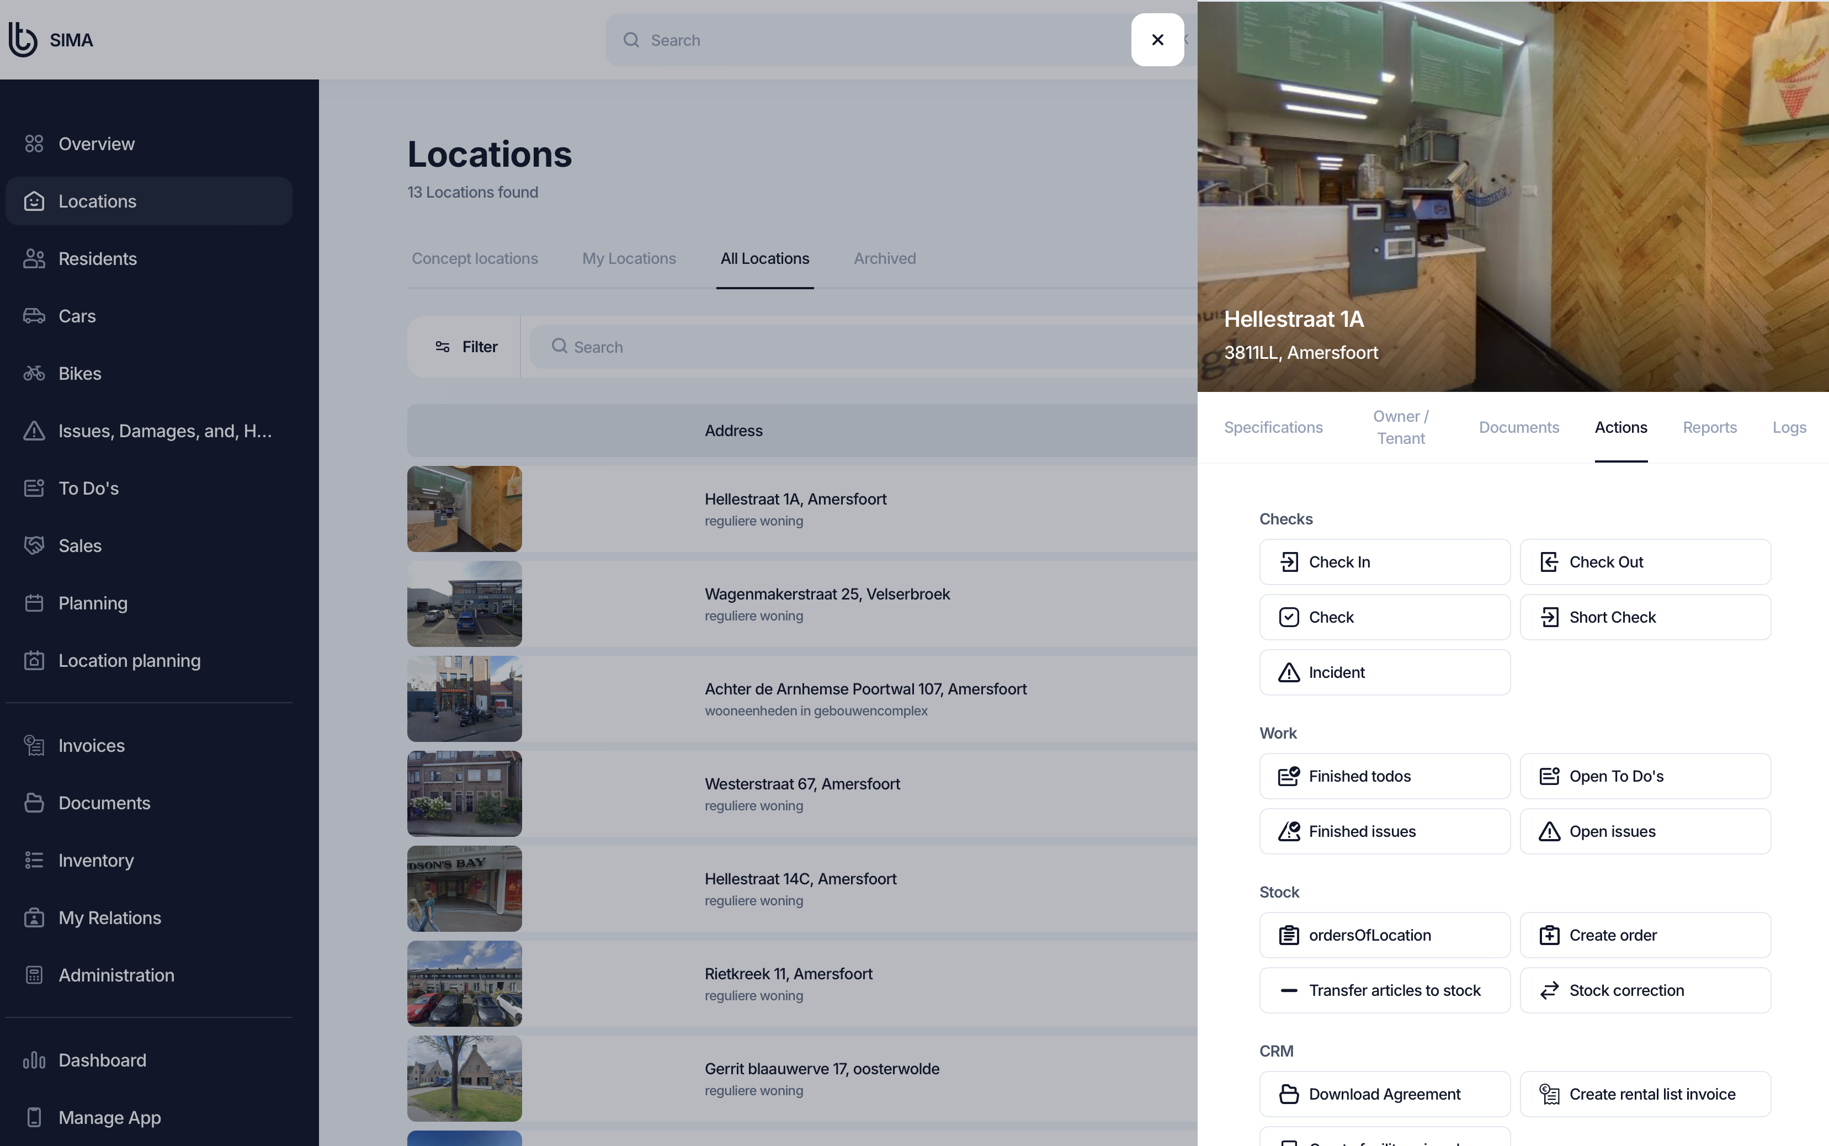Click the Cars icon in sidebar

tap(33, 316)
